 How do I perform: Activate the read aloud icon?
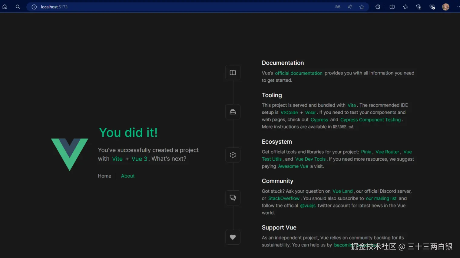tap(350, 7)
